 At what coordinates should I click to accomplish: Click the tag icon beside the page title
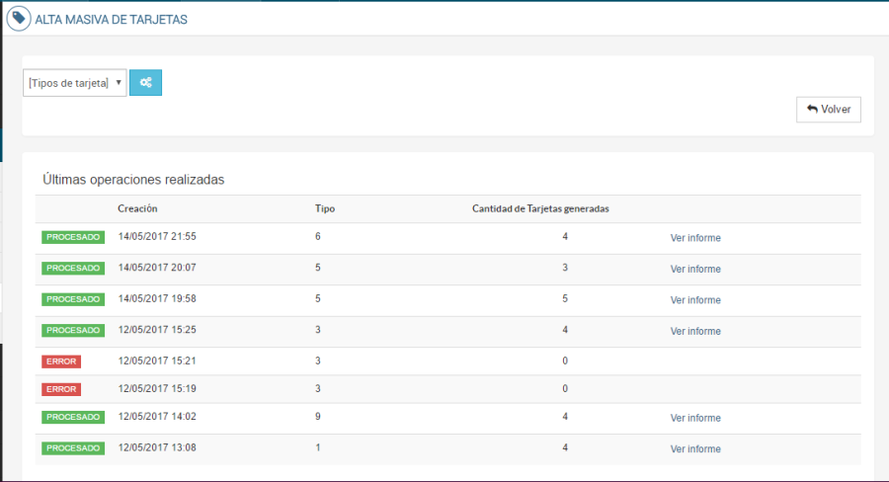(x=19, y=18)
